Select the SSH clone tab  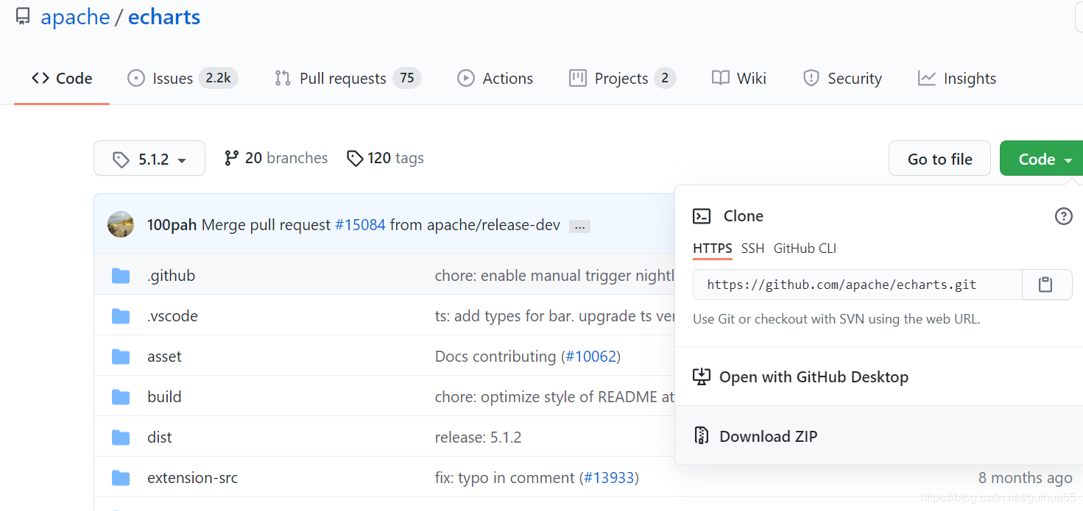752,249
